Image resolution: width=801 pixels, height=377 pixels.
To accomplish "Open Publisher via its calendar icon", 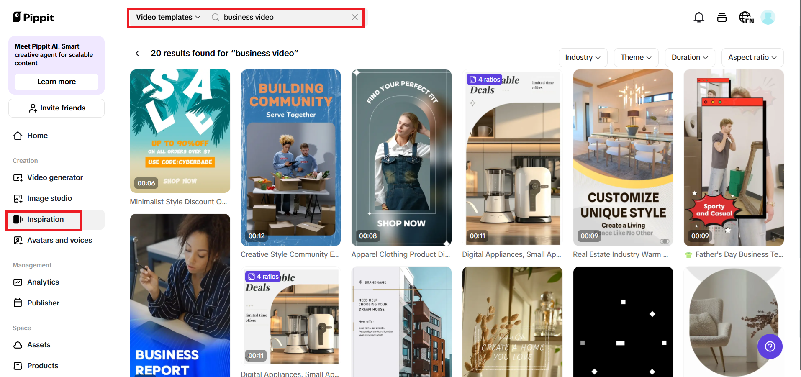I will coord(18,303).
